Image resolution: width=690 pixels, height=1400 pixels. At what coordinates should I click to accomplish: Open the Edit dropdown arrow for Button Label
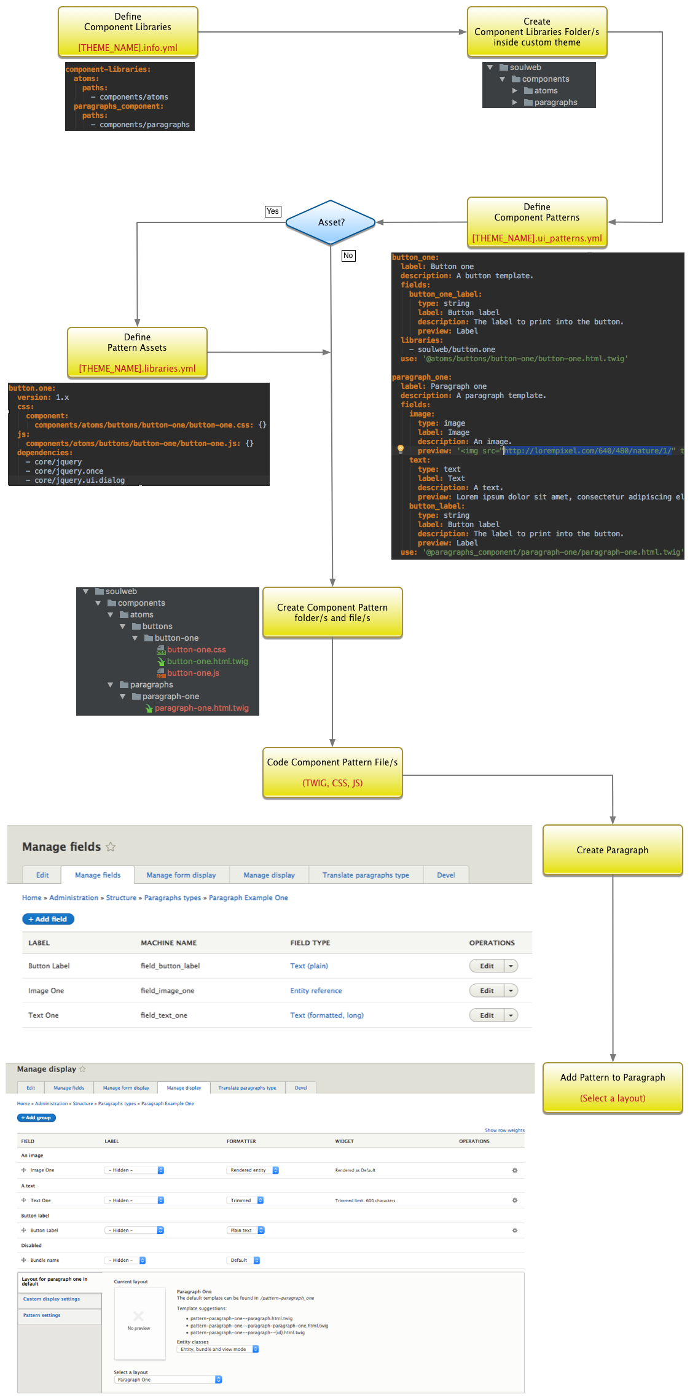click(511, 966)
